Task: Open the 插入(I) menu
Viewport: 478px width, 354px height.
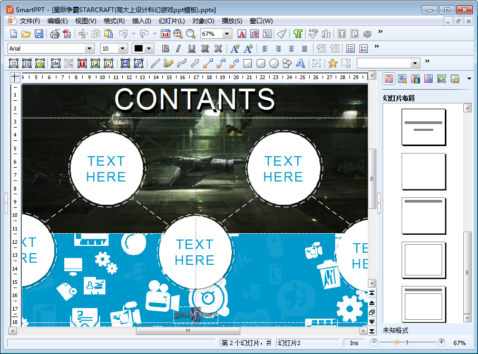Action: pos(141,21)
